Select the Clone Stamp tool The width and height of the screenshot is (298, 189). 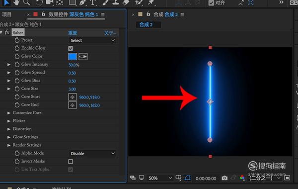116,2
